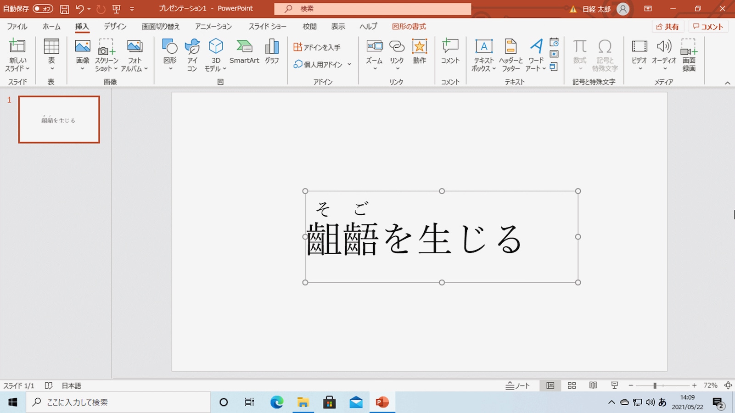Open the undo history dropdown arrow
The height and width of the screenshot is (413, 735).
(89, 9)
